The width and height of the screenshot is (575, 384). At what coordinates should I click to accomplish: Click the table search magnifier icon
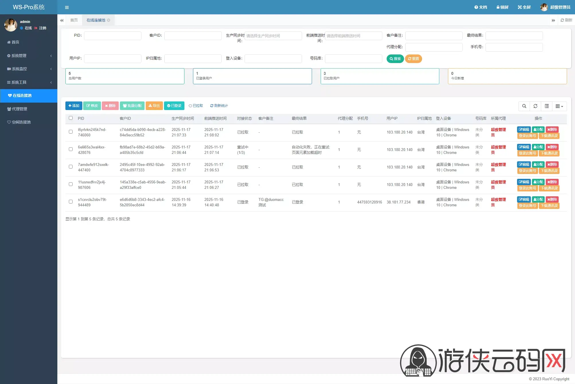point(524,106)
